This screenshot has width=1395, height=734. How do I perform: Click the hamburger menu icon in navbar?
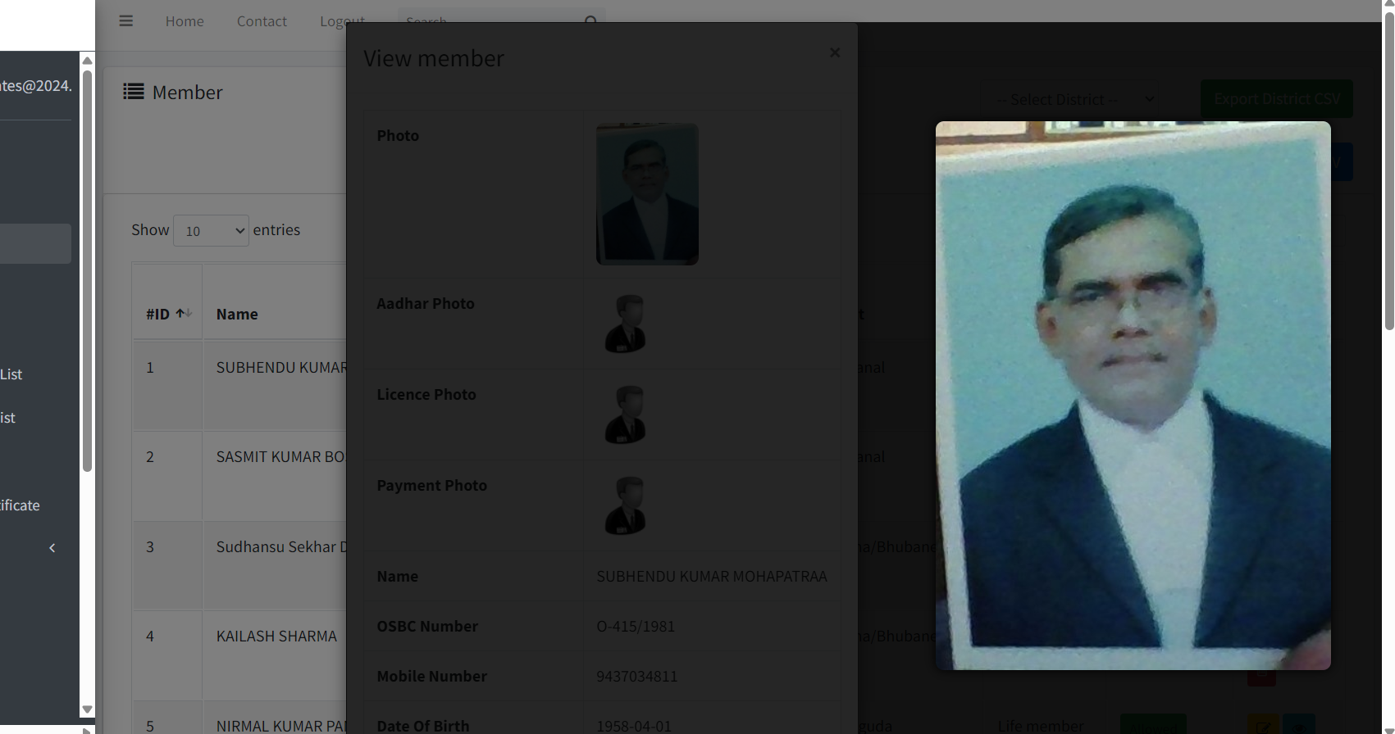click(125, 20)
